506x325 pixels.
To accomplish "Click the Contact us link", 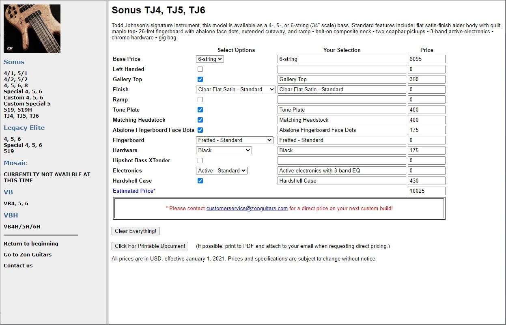I will (18, 266).
